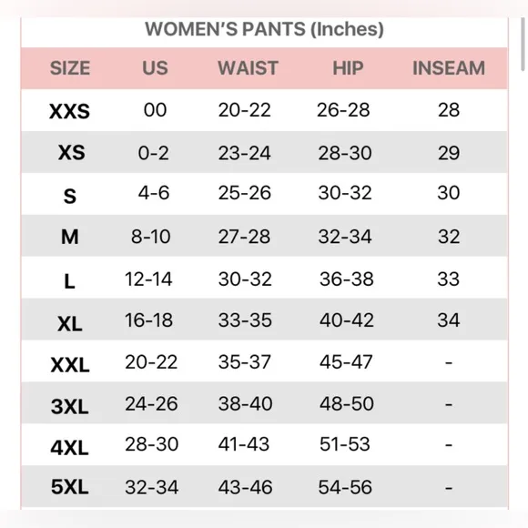
Task: Click inseam value 34 in XL row
Action: point(449,320)
